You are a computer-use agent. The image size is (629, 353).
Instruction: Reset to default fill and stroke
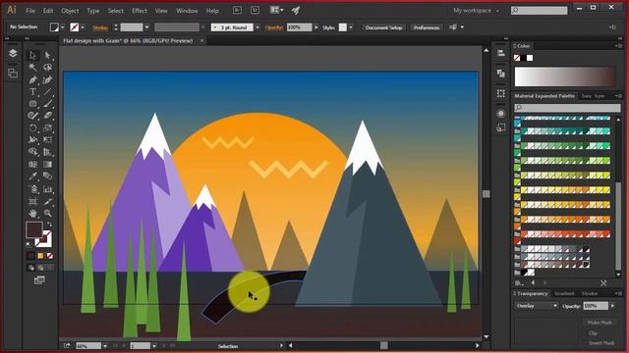[29, 244]
